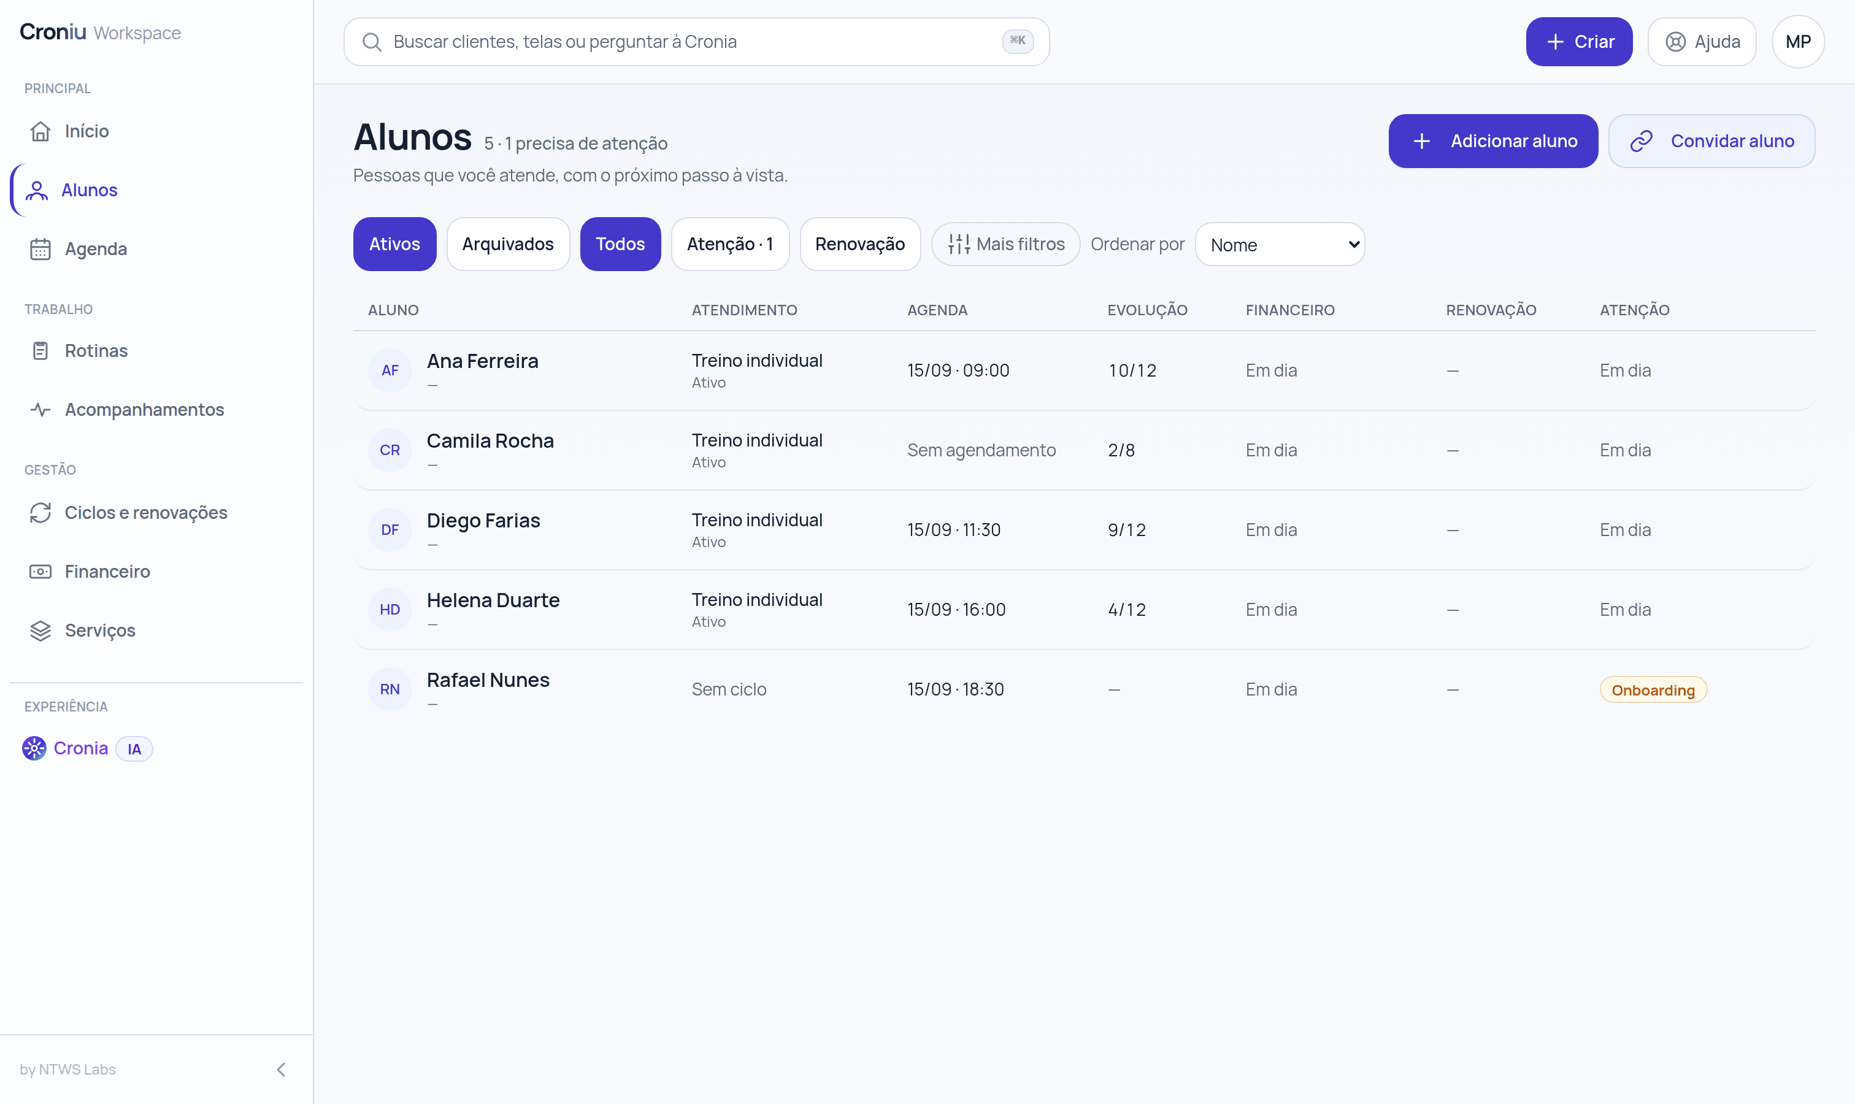Open Rafael Nunes student name
1855x1104 pixels.
coord(488,680)
